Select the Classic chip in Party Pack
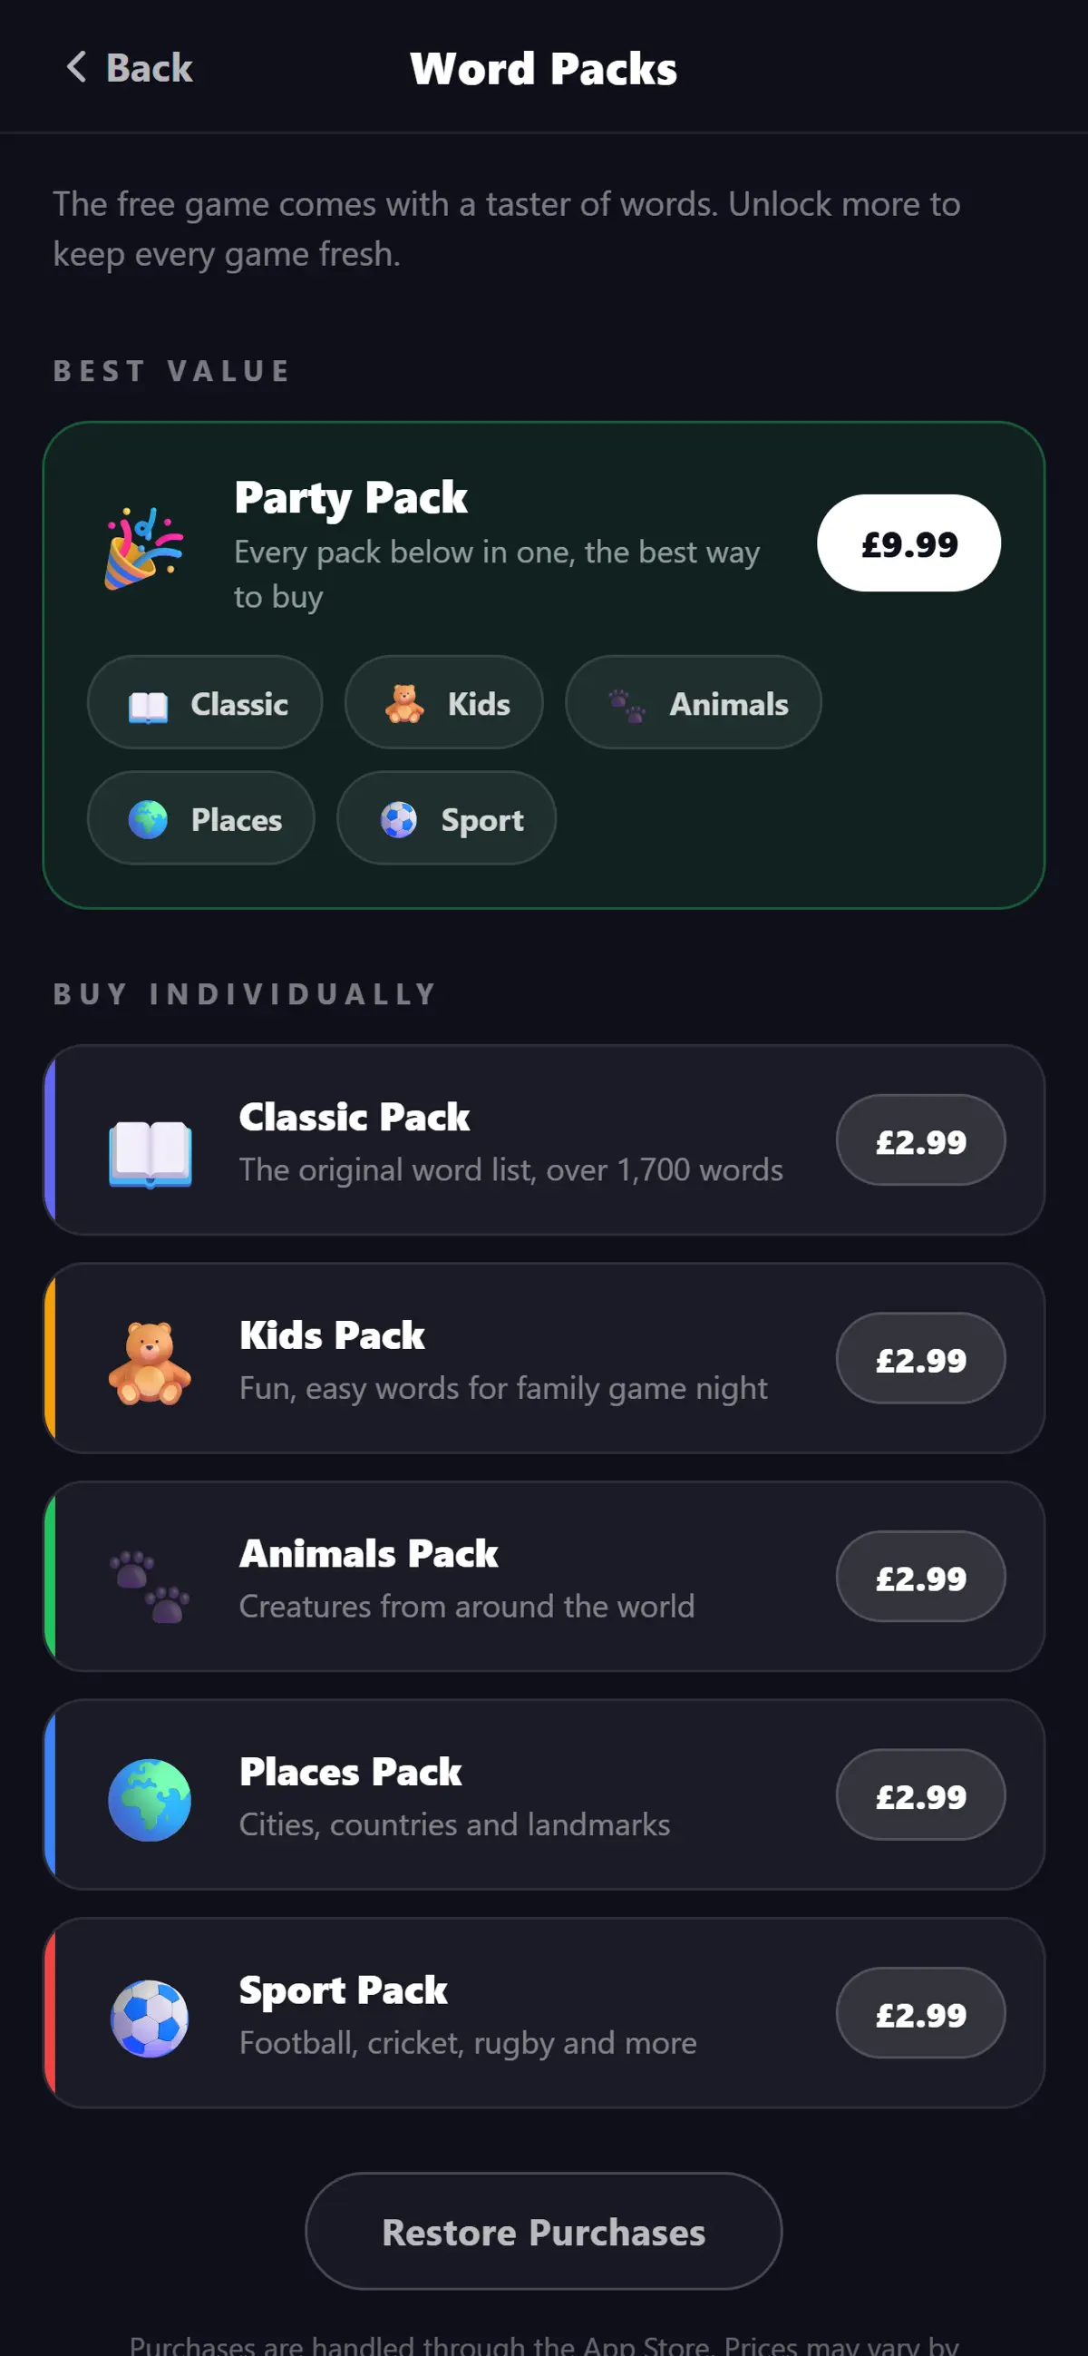 205,702
